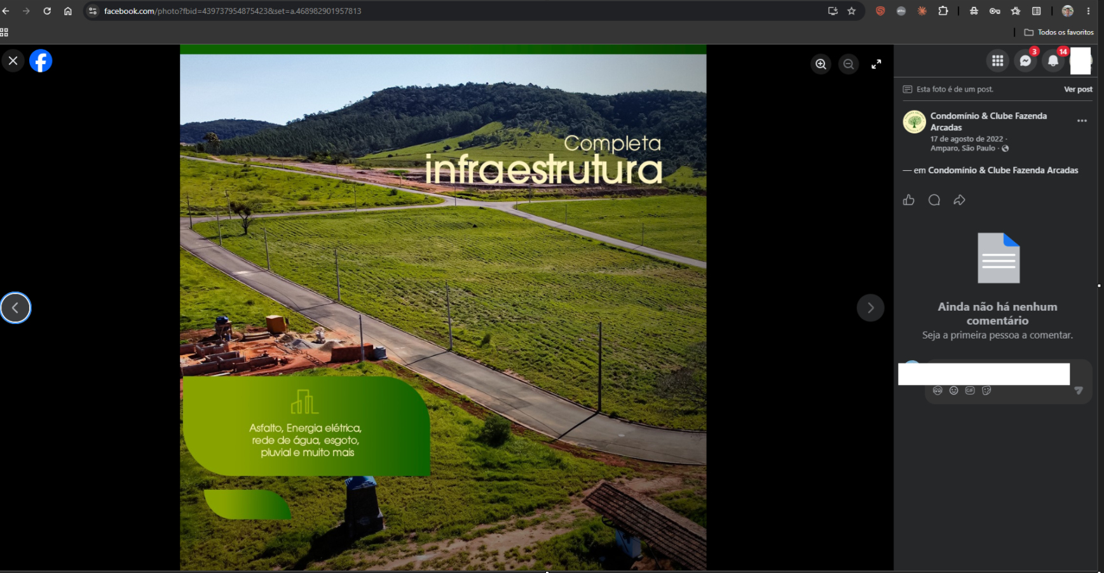Open the page profile picture
Viewport: 1104px width, 573px height.
915,121
